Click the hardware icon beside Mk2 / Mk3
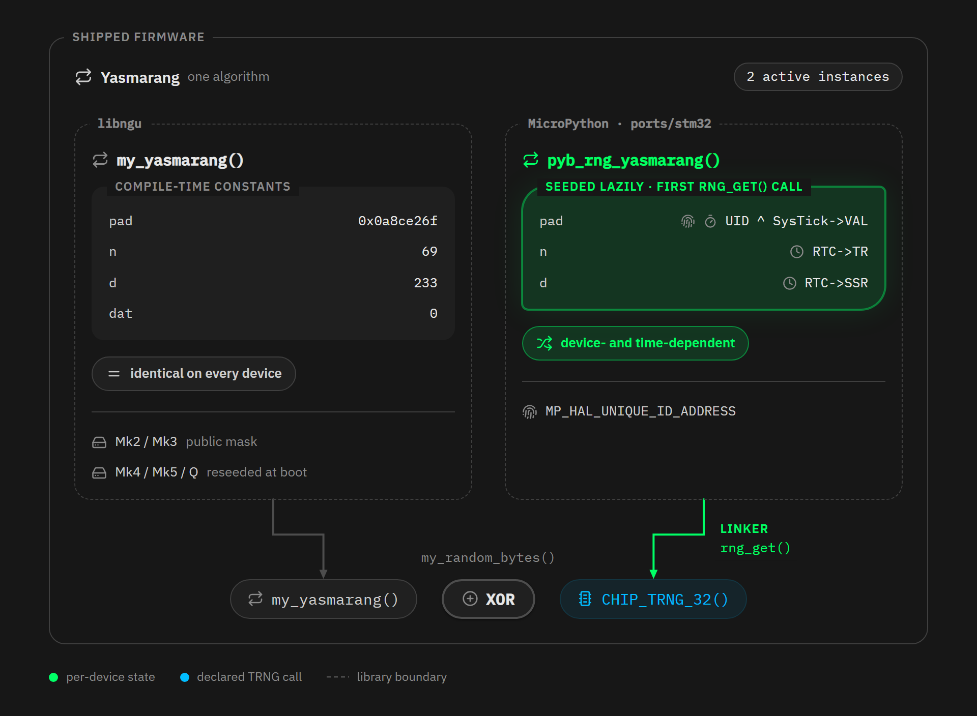The height and width of the screenshot is (716, 977). tap(99, 442)
